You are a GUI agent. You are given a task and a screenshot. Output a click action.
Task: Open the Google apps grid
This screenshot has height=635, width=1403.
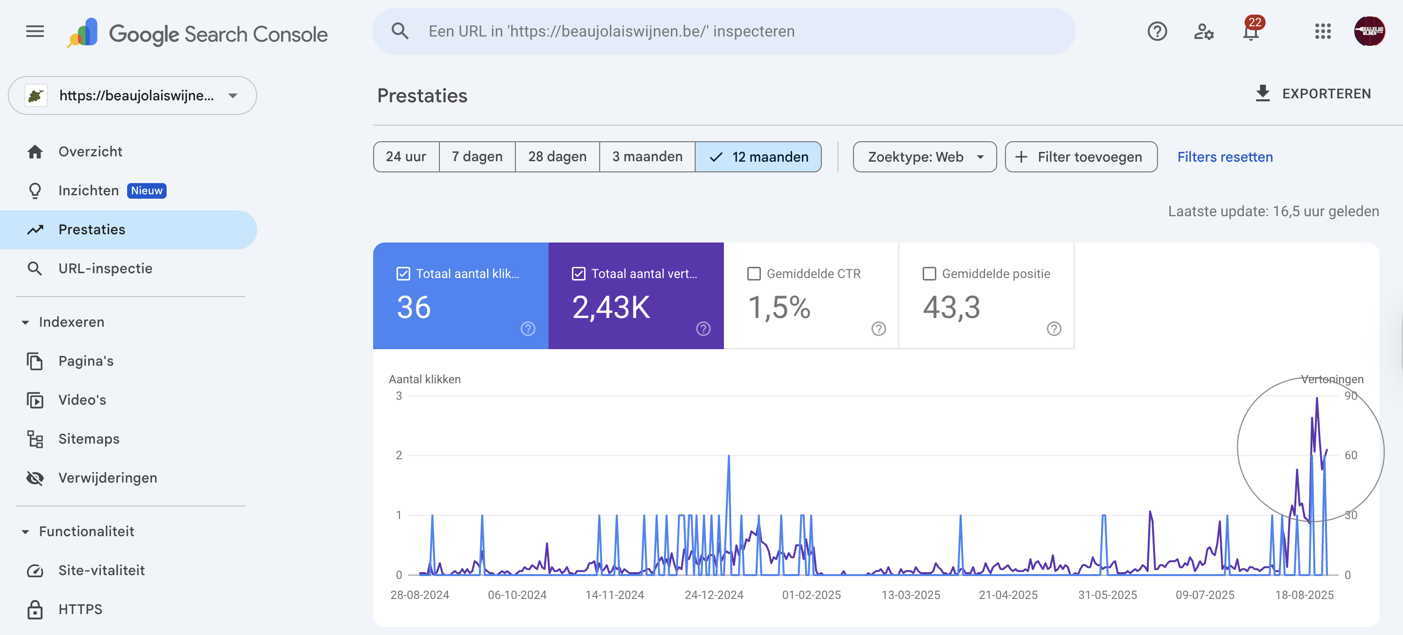pos(1323,31)
